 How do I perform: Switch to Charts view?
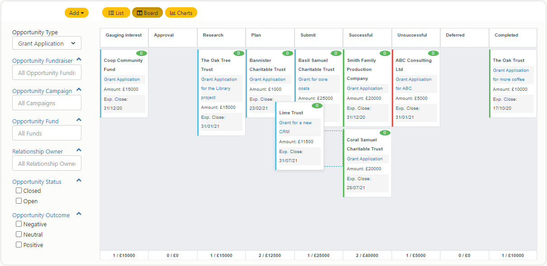pos(181,13)
